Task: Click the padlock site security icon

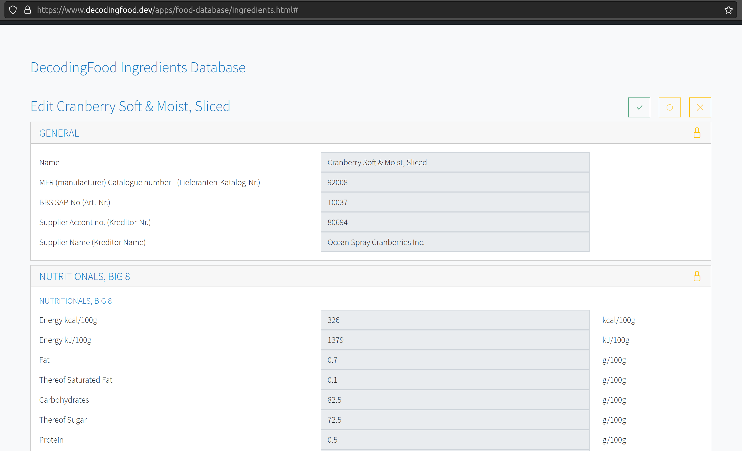Action: (27, 10)
